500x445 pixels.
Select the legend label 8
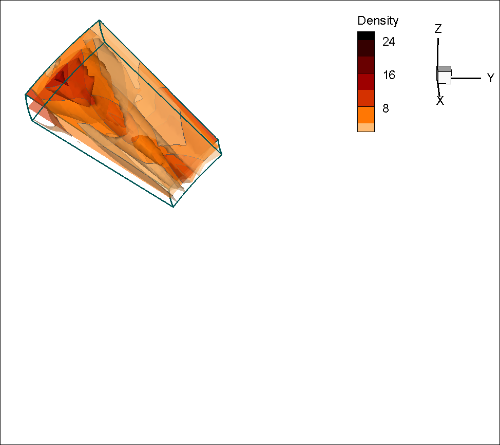(386, 108)
